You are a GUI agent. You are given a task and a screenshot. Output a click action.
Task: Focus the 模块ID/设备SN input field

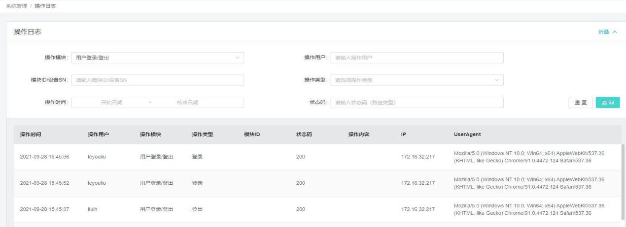(x=158, y=80)
